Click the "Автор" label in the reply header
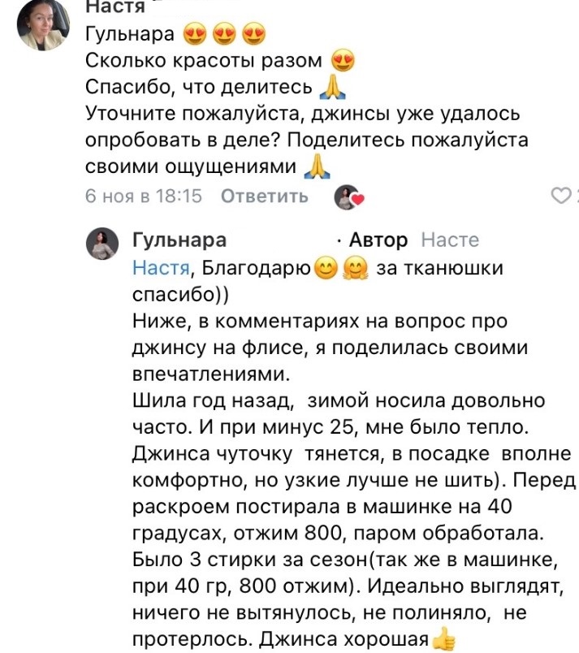The image size is (579, 653). [378, 239]
